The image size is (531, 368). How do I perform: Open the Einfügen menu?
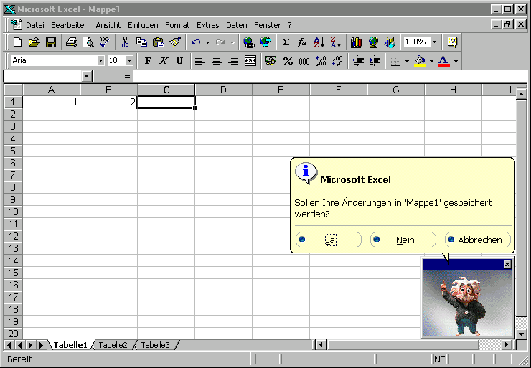143,25
